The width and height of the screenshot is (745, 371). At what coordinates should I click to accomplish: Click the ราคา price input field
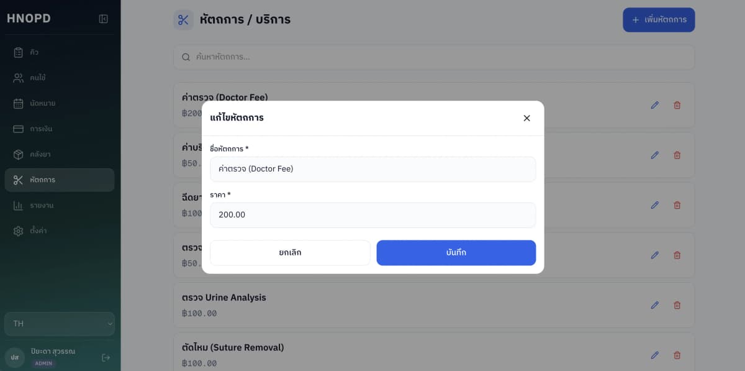click(x=372, y=215)
